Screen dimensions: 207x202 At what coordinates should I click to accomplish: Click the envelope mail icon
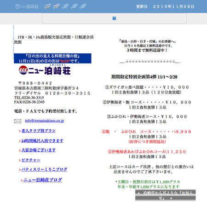pyautogui.click(x=17, y=121)
